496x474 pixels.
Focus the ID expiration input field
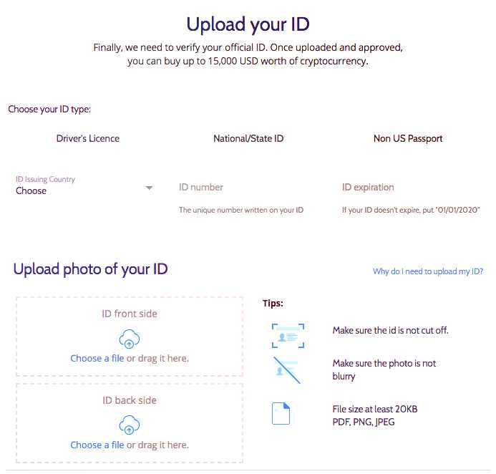pyautogui.click(x=411, y=188)
